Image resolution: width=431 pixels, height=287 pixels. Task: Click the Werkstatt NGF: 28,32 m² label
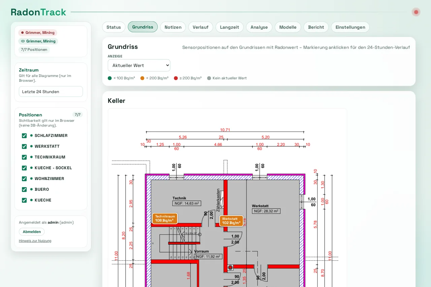266,209
